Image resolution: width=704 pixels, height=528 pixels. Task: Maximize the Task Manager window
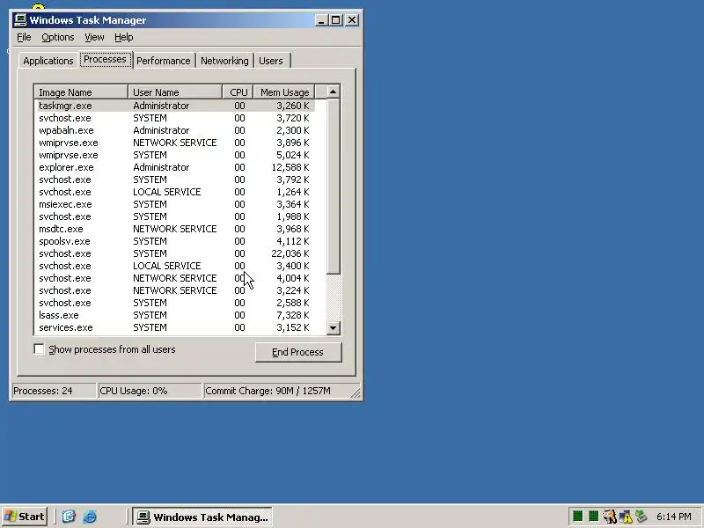coord(336,20)
